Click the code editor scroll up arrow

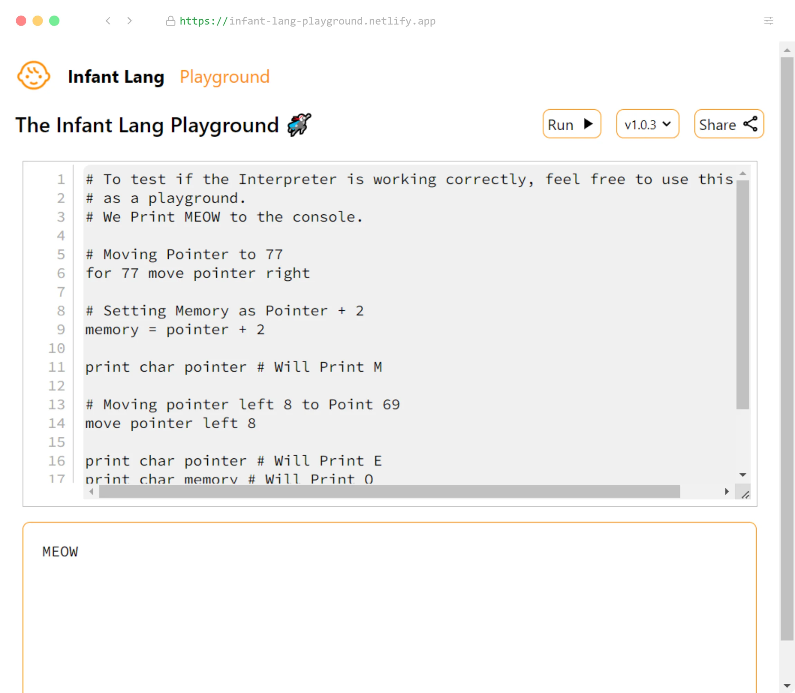(742, 174)
